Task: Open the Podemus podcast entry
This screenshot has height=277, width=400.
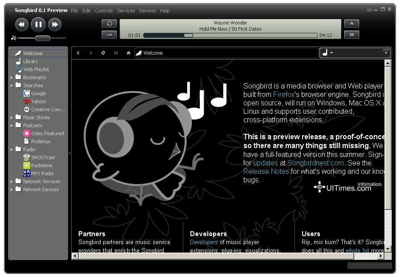Action: 37,141
